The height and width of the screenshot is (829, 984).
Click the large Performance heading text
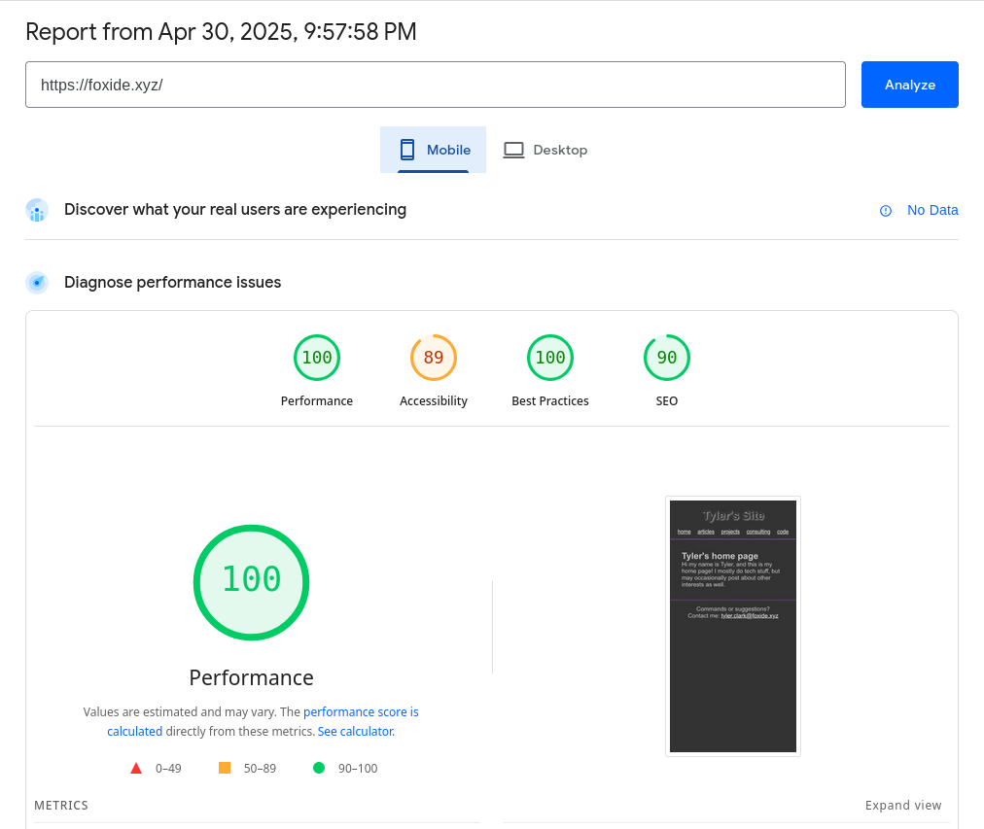(x=252, y=677)
